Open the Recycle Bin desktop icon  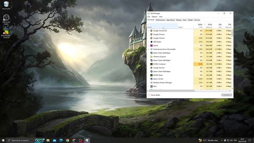tap(6, 5)
